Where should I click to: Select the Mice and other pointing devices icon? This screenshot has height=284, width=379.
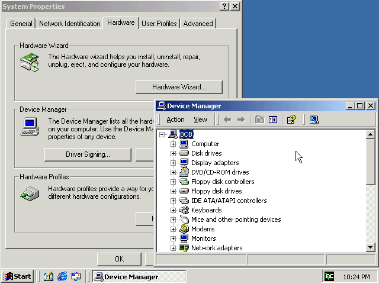[184, 220]
